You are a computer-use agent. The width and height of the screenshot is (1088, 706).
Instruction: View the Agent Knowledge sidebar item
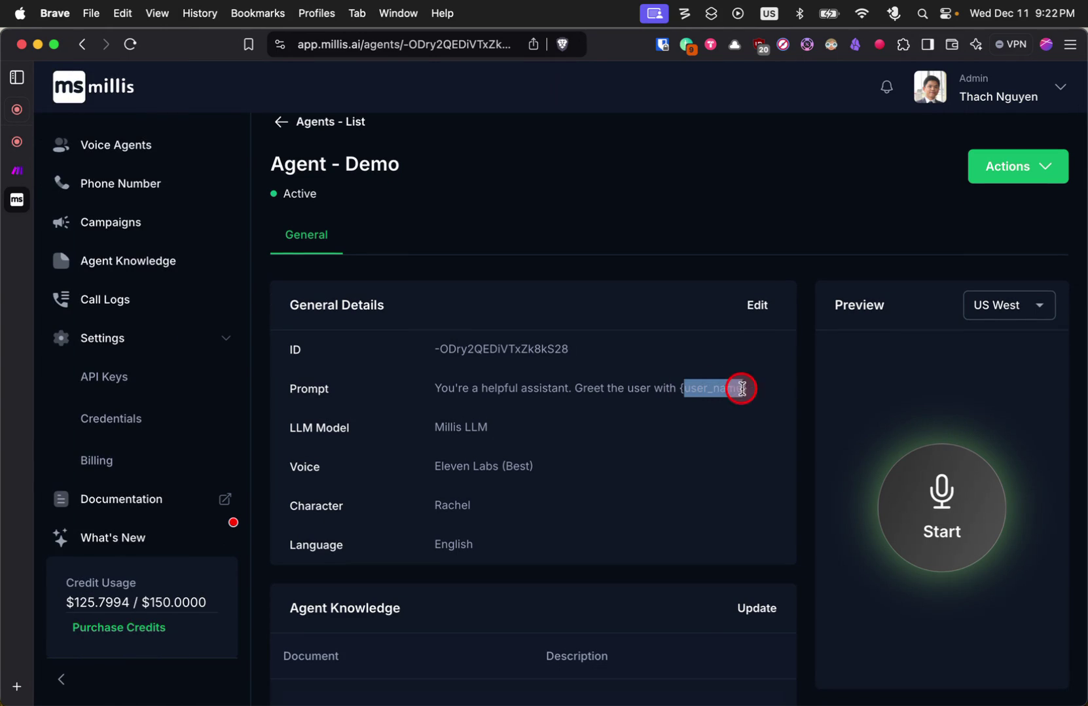click(128, 261)
